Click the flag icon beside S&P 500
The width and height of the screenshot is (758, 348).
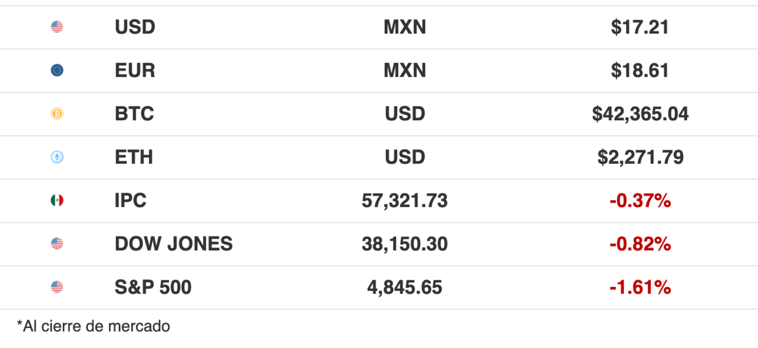click(x=57, y=287)
